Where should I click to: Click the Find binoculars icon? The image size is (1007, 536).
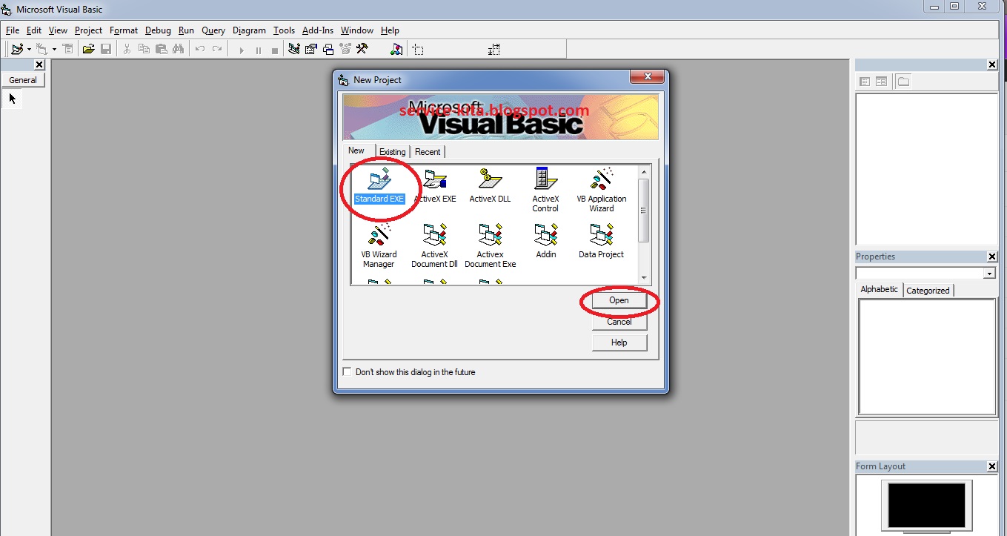[178, 49]
